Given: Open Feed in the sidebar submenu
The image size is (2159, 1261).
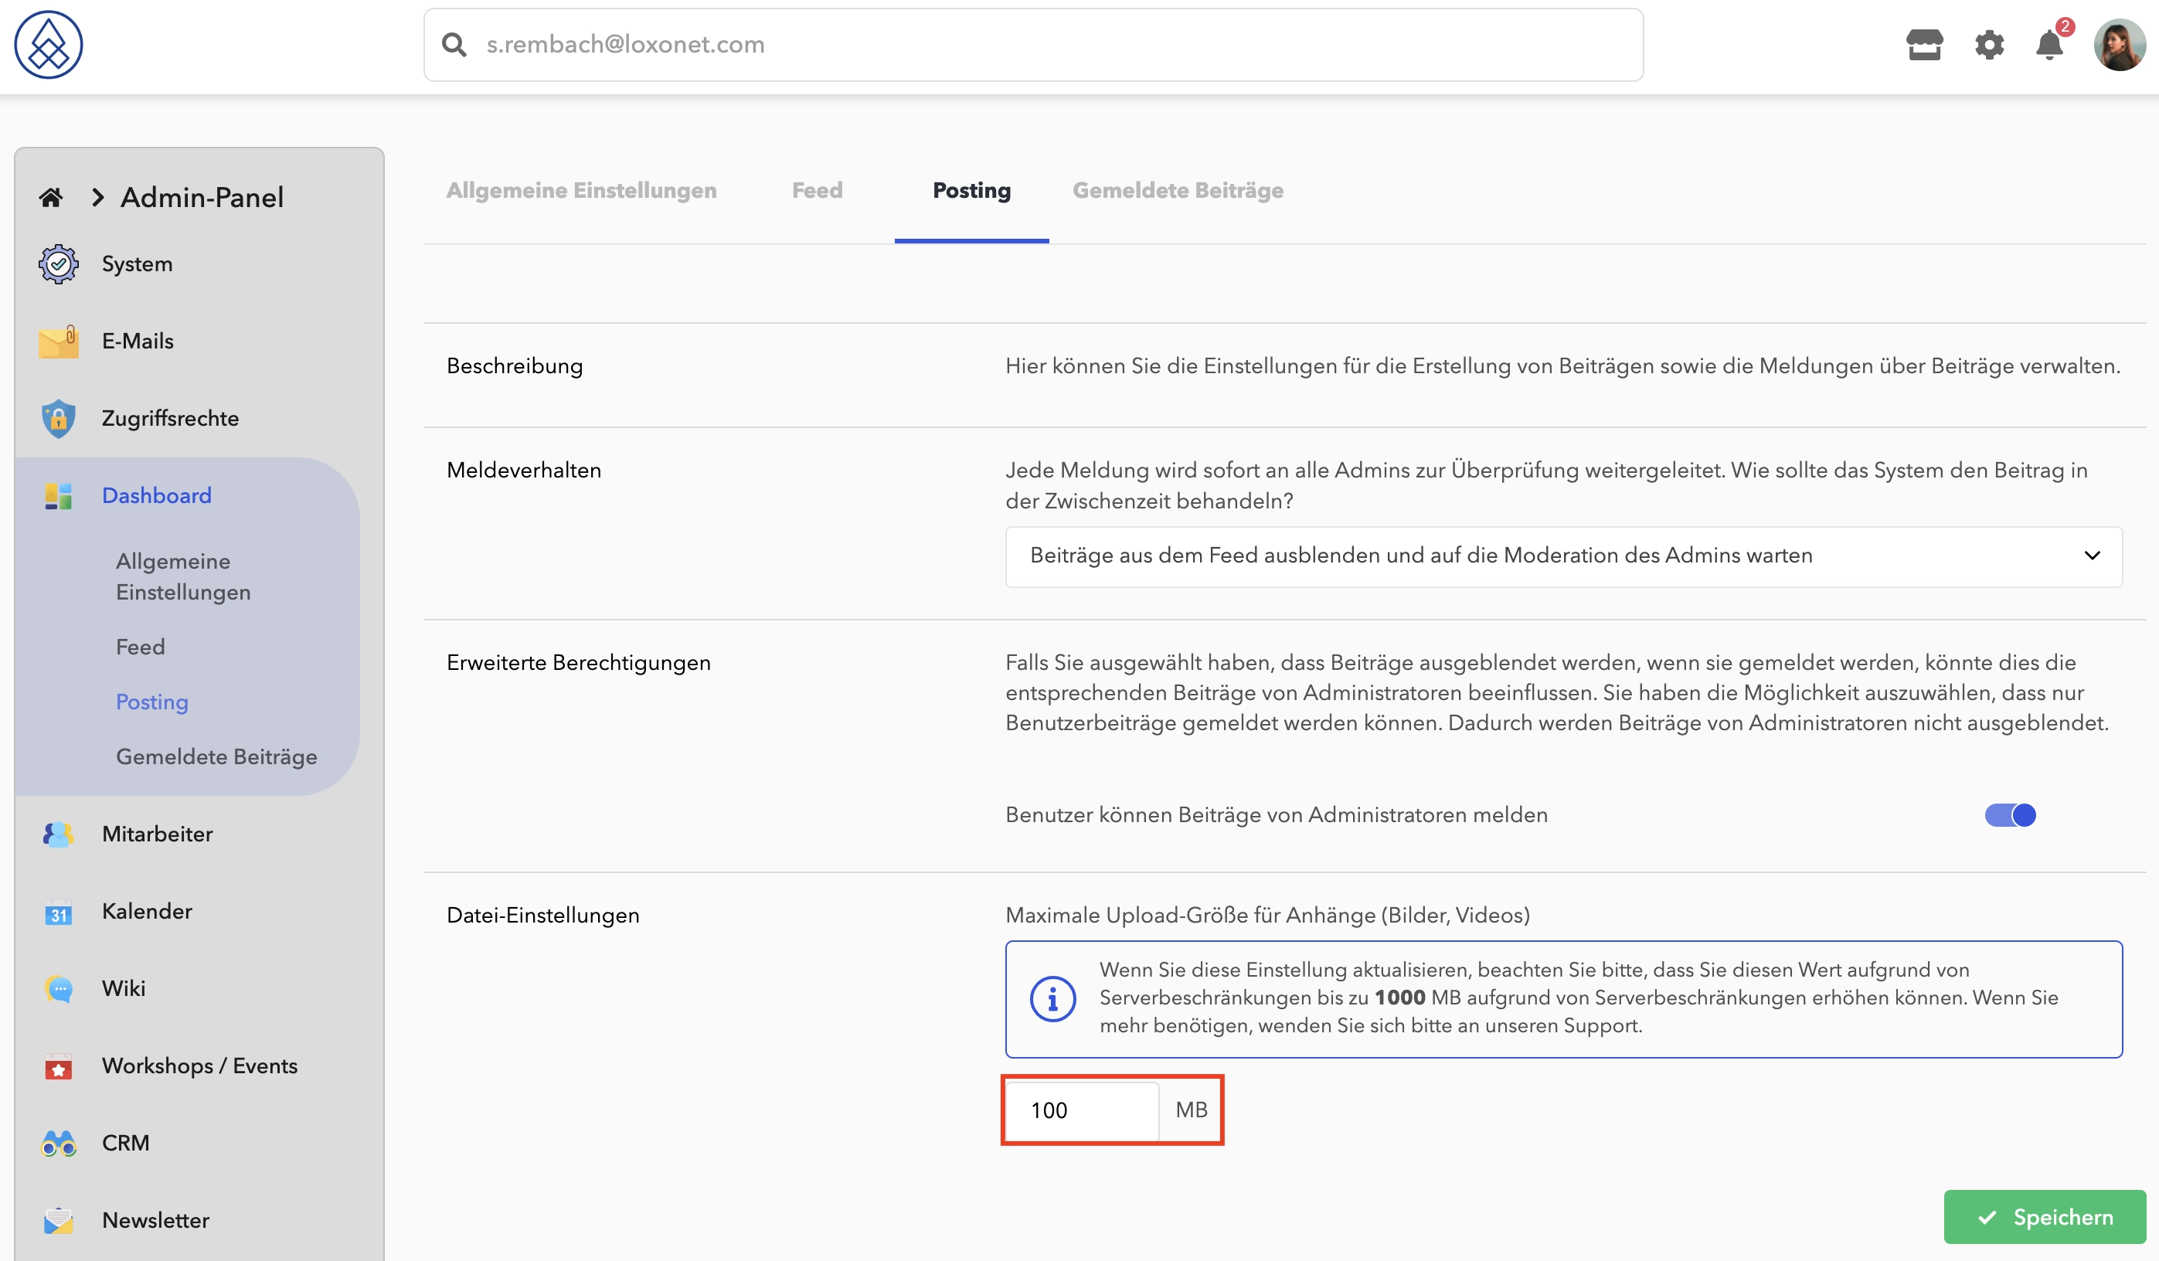Looking at the screenshot, I should tap(141, 647).
